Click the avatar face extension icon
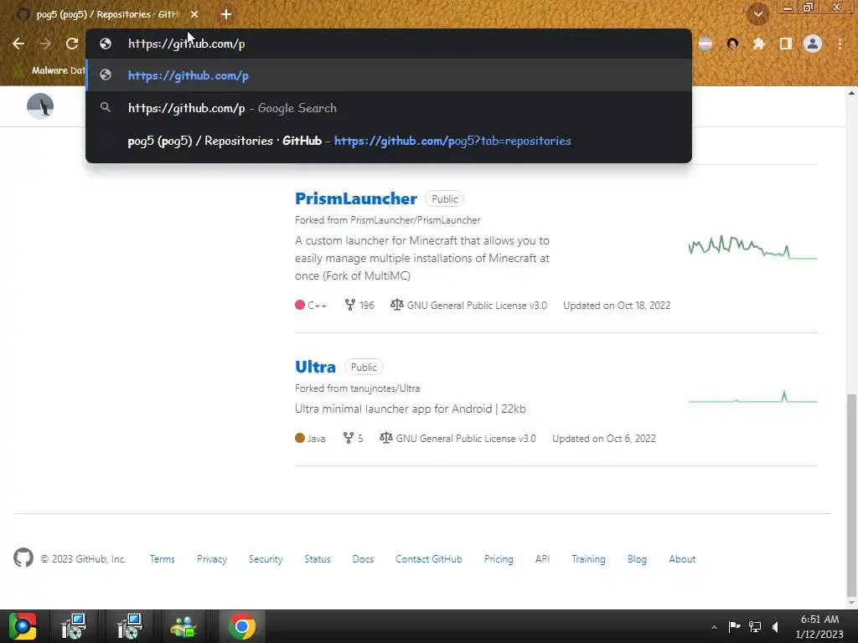 [732, 44]
